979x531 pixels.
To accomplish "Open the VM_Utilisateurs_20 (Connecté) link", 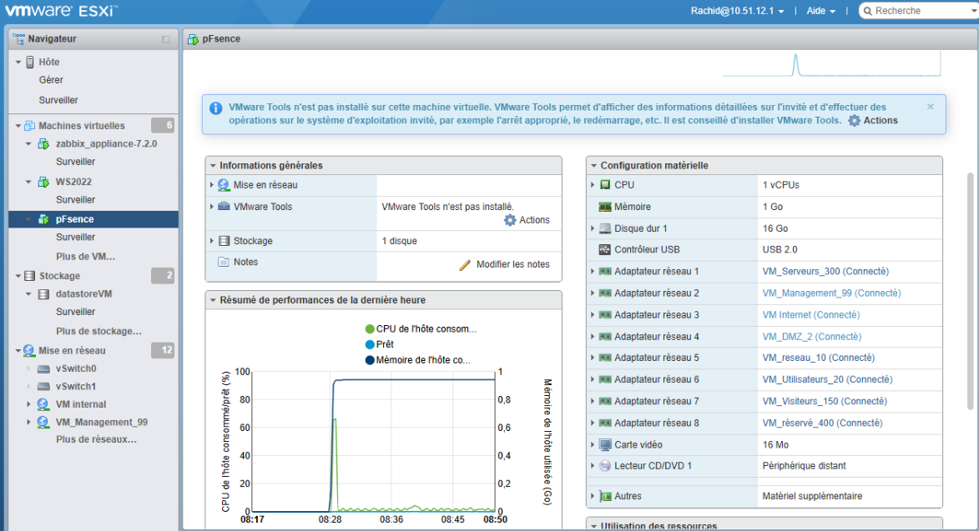I will coord(827,379).
